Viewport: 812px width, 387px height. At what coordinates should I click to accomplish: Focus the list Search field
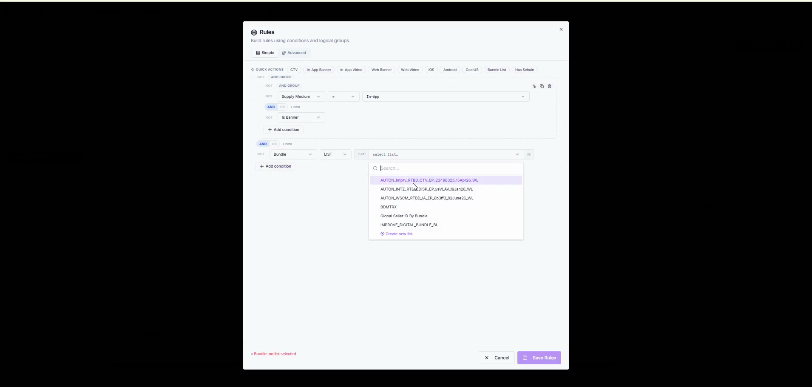point(446,168)
